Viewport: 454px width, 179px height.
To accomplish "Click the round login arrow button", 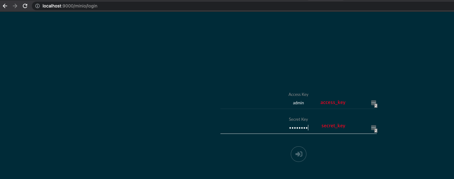I will point(299,154).
